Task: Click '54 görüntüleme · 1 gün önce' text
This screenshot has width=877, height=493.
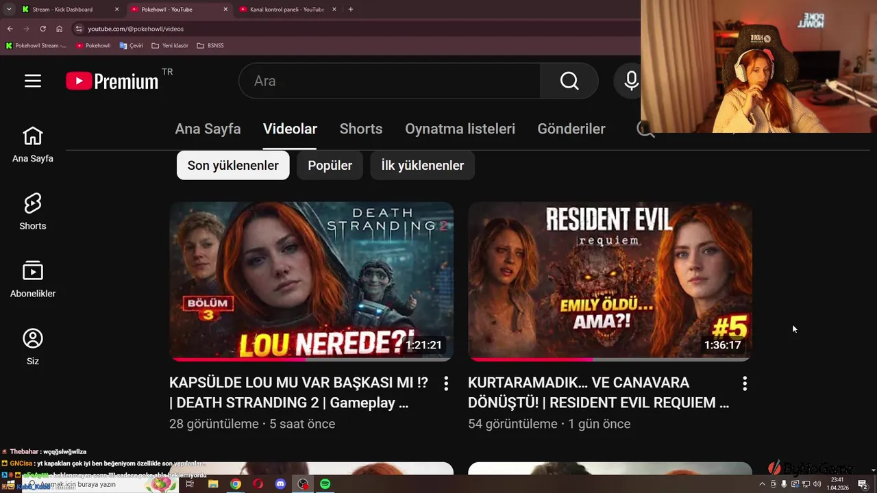Action: tap(549, 424)
